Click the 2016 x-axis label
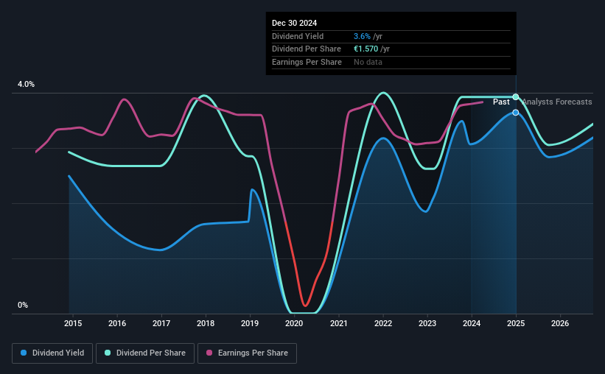Screen dimensions: 605x374 (x=117, y=323)
